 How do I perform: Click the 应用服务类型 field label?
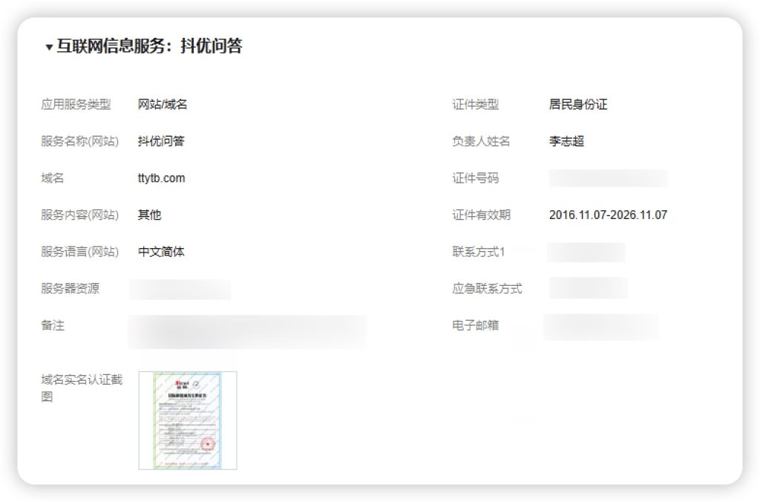(x=76, y=105)
